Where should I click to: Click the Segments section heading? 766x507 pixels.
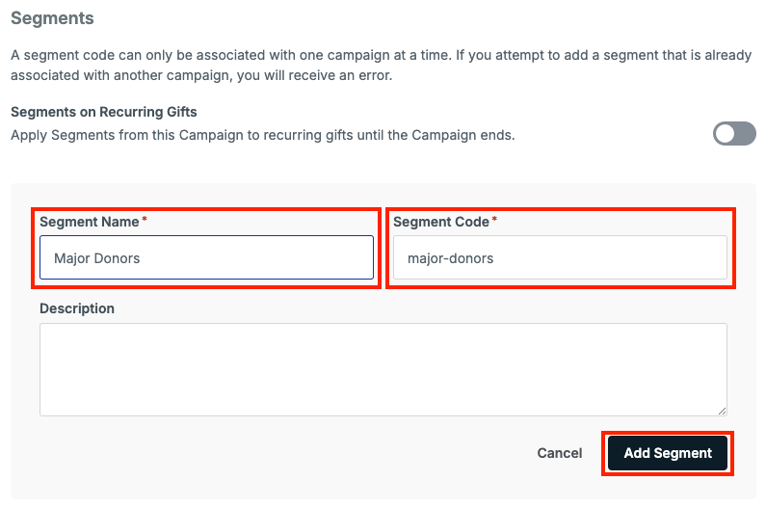(52, 18)
